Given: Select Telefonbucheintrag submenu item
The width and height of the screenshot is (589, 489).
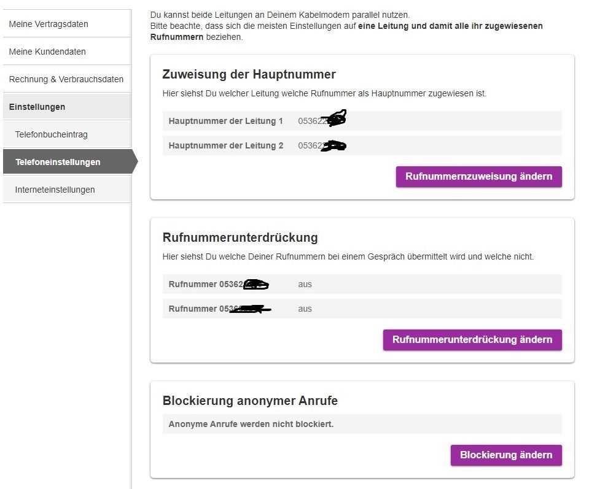Looking at the screenshot, I should tap(51, 134).
